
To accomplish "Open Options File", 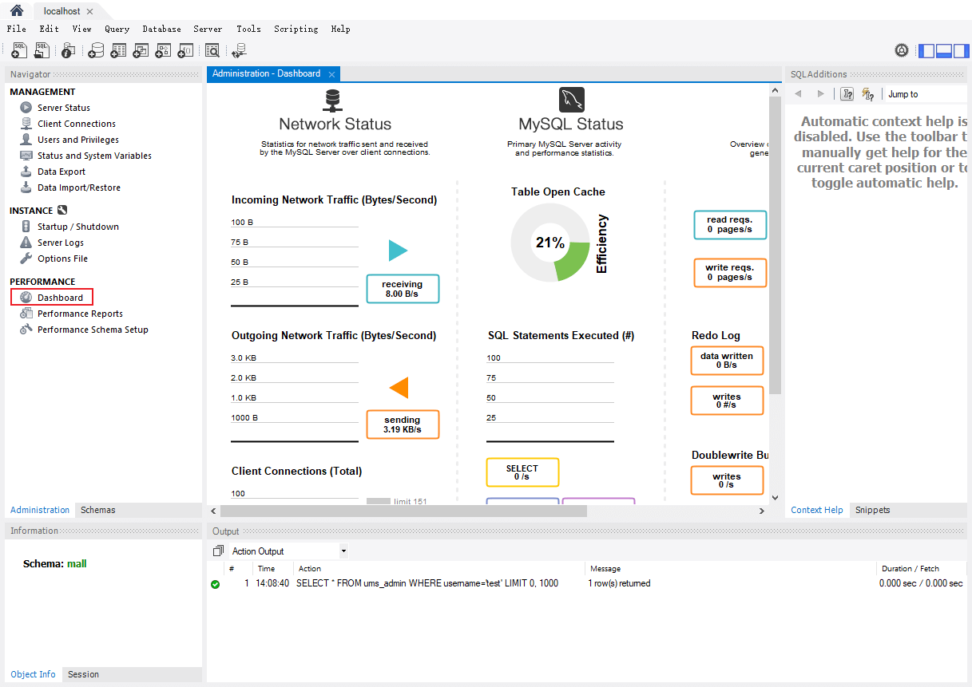I will pos(62,259).
